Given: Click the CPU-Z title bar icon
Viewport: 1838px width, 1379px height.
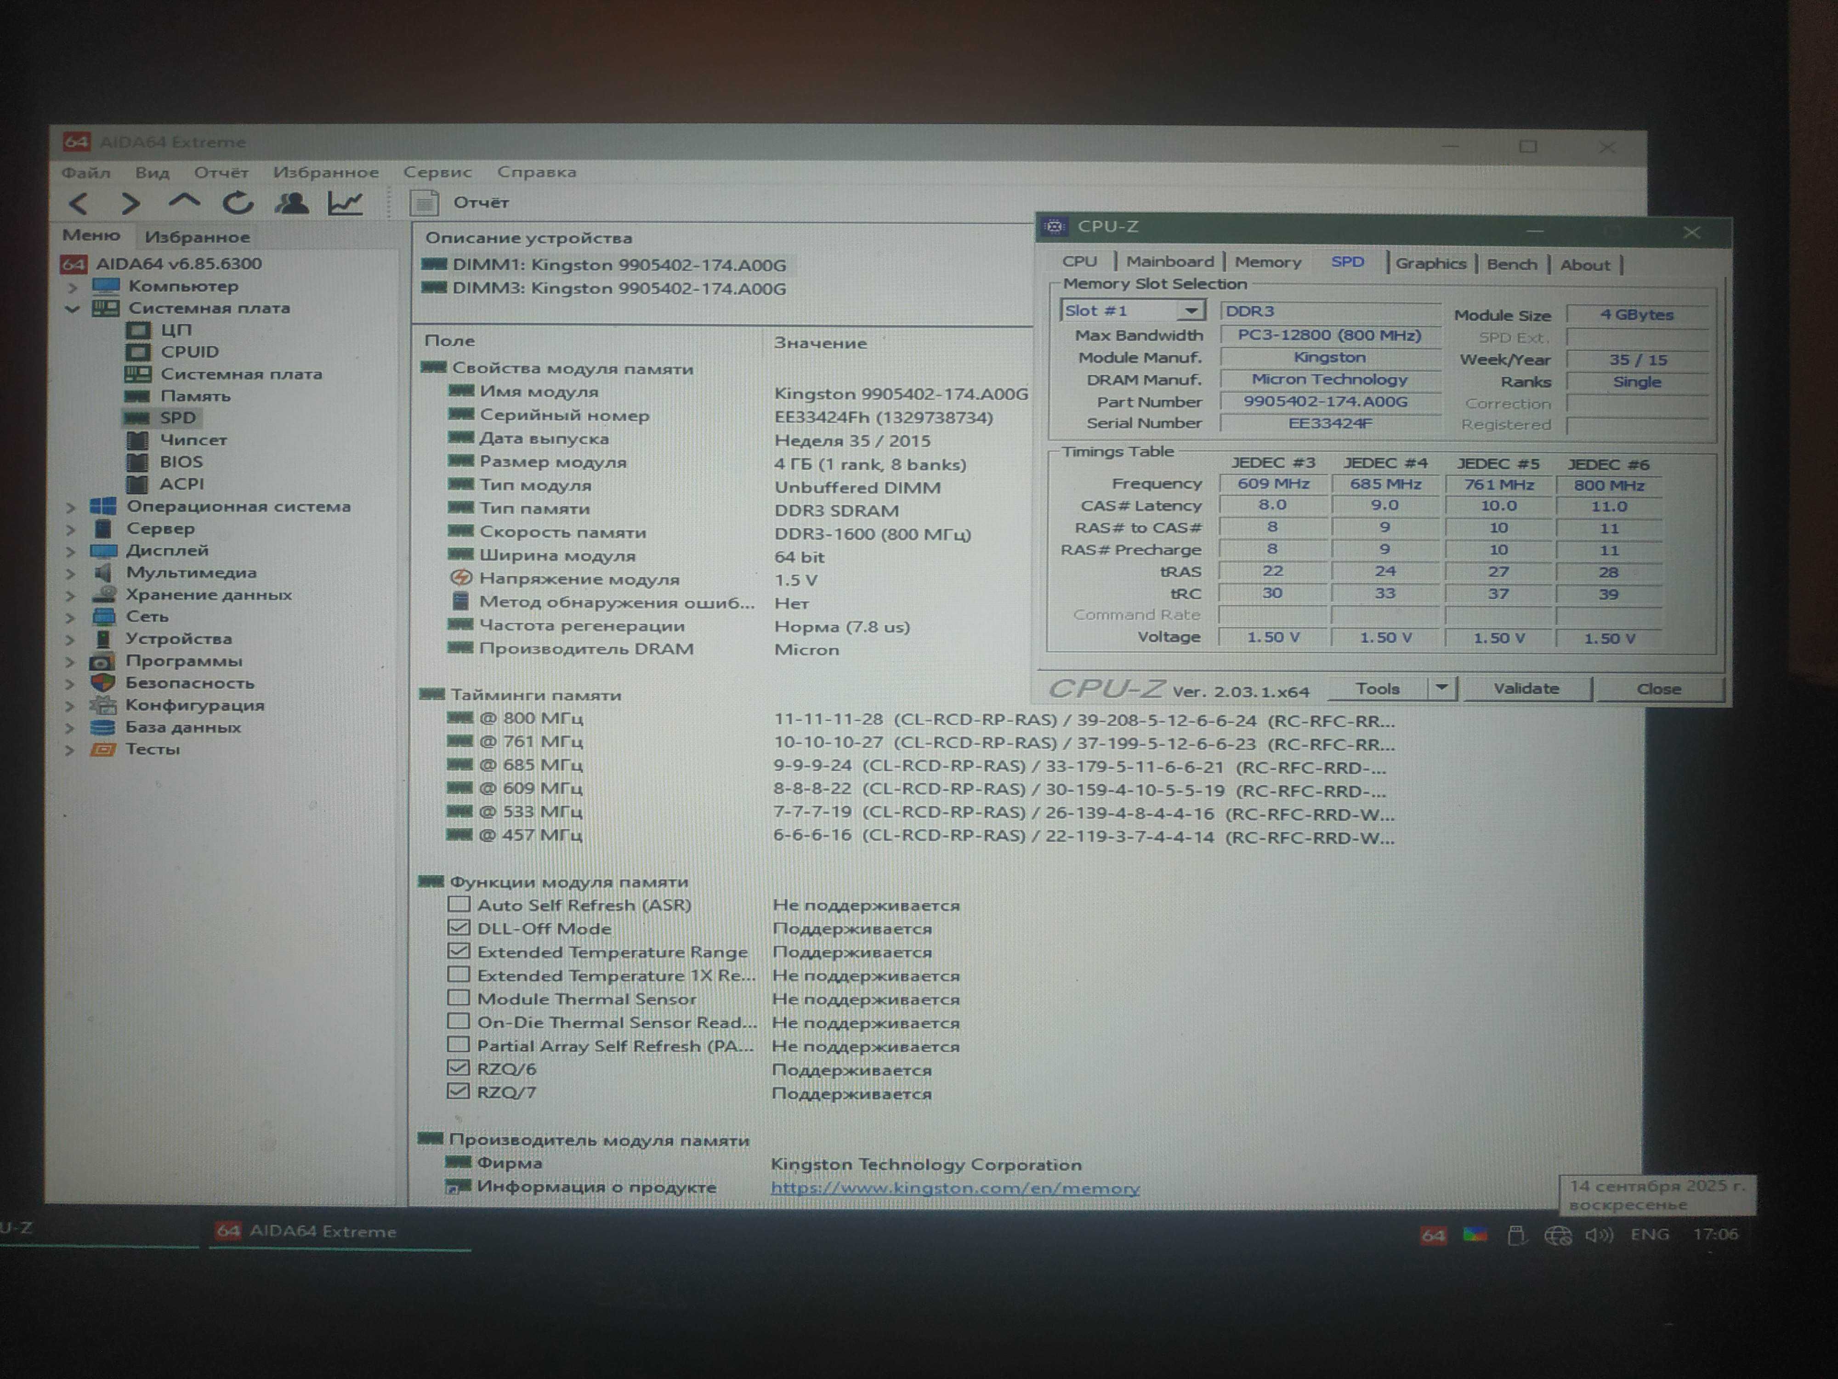Looking at the screenshot, I should [1055, 226].
